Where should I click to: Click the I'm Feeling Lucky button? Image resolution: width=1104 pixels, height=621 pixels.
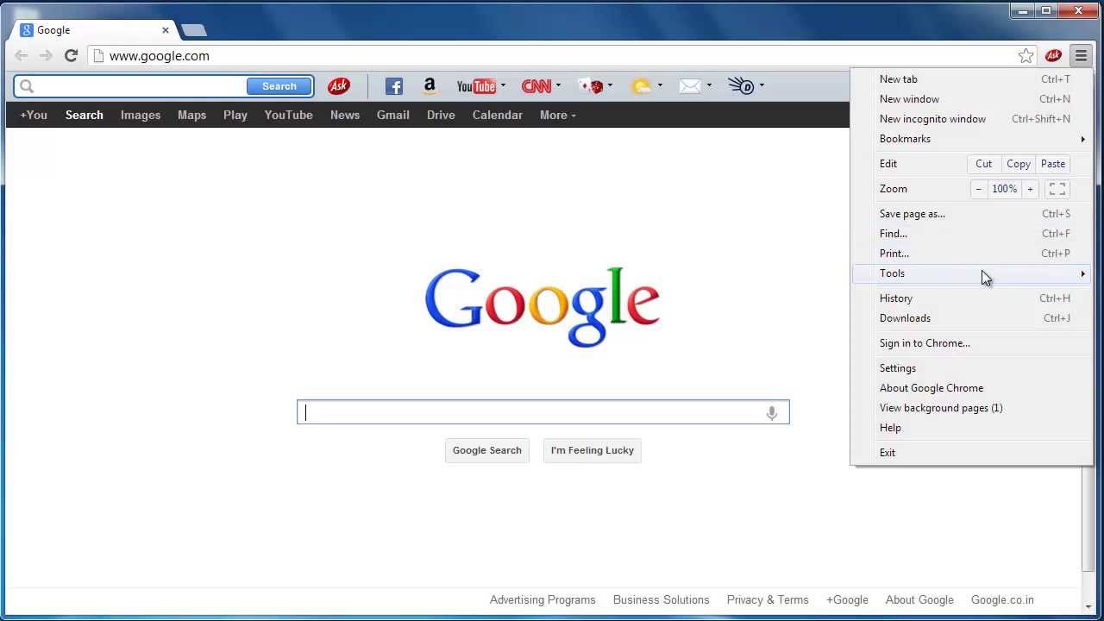coord(592,449)
